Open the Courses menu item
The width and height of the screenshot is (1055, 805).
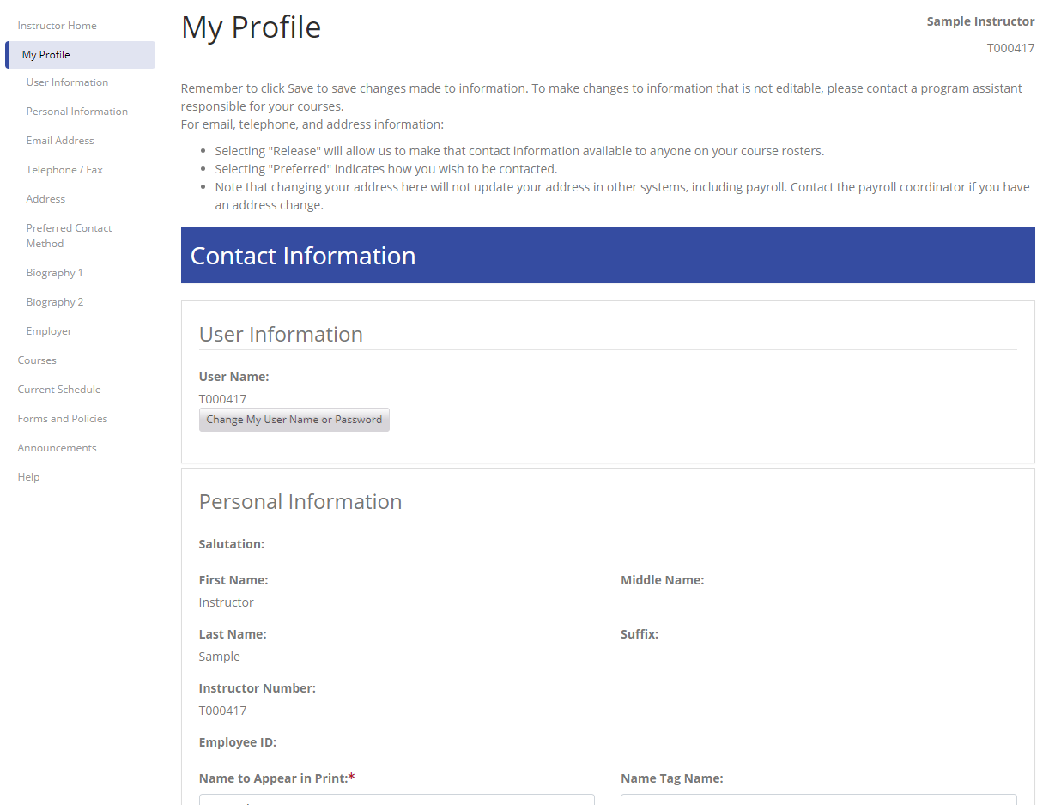coord(37,360)
